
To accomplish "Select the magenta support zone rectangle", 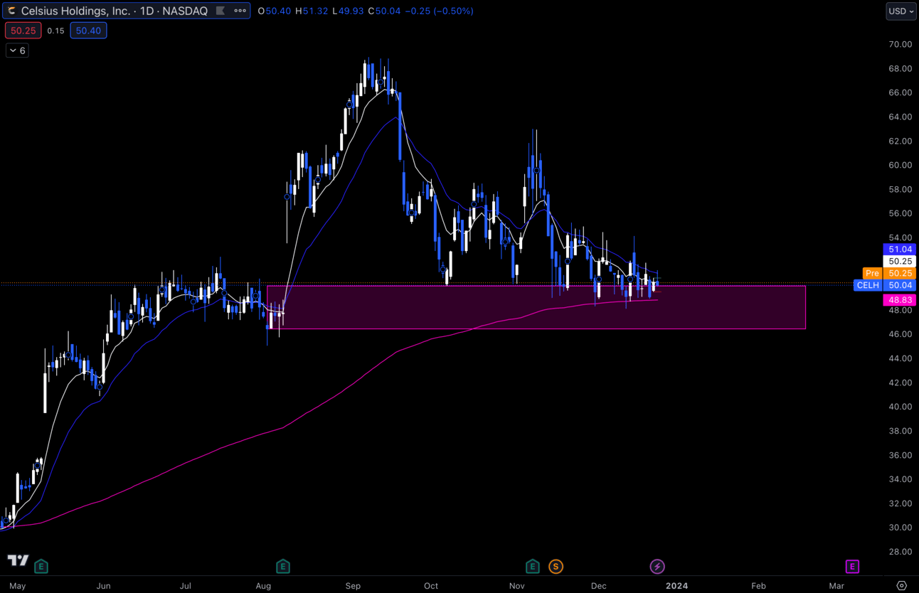I will [536, 307].
